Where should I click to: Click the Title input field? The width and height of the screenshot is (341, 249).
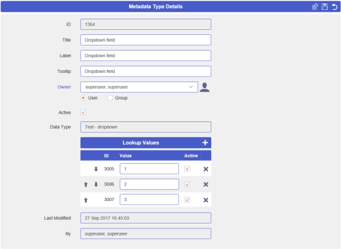[146, 40]
